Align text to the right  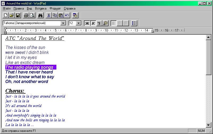126,23
